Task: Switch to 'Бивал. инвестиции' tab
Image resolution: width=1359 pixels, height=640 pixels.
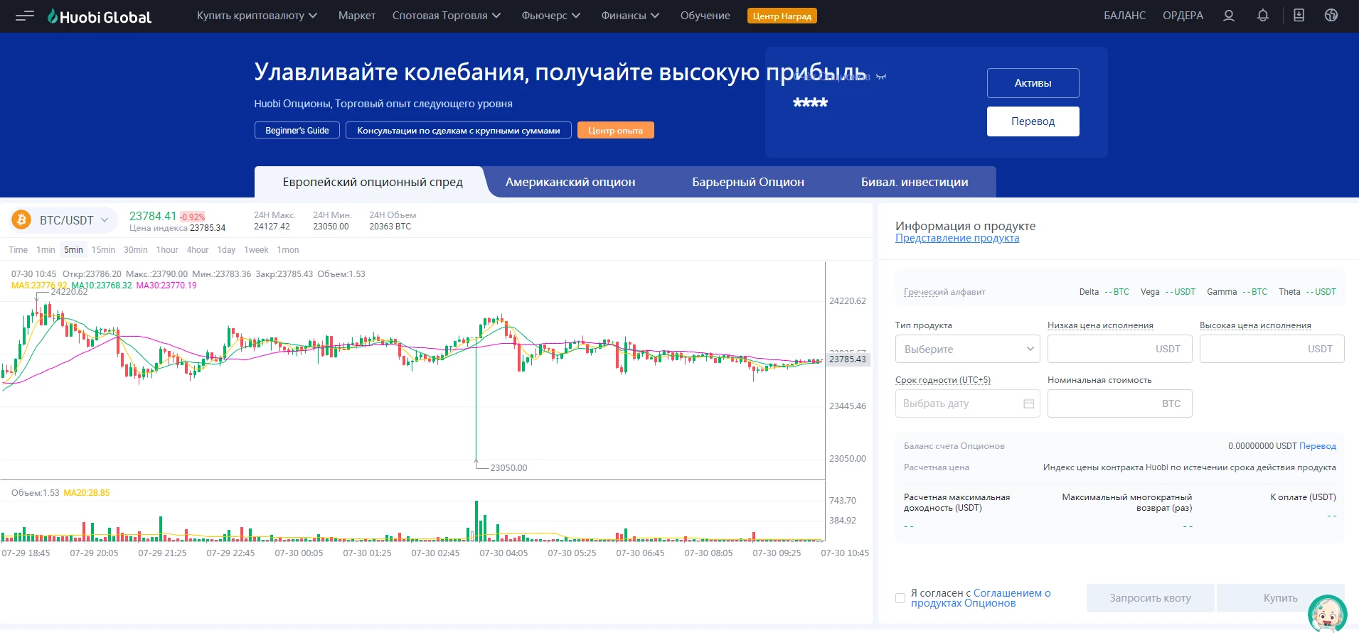Action: pos(915,182)
